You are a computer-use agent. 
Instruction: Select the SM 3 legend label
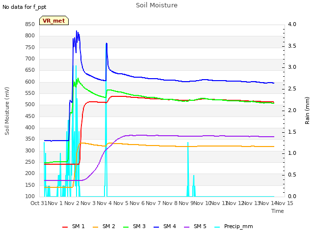[x=139, y=226]
